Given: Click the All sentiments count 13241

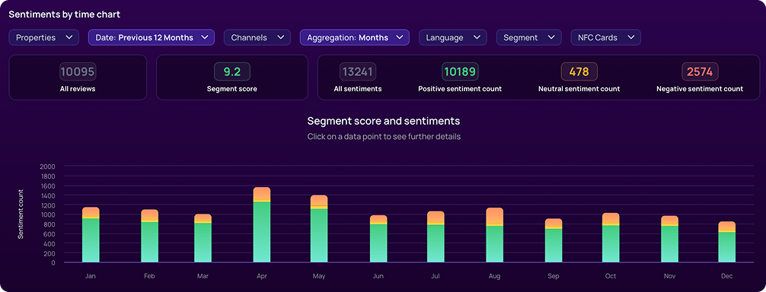Looking at the screenshot, I should [358, 72].
